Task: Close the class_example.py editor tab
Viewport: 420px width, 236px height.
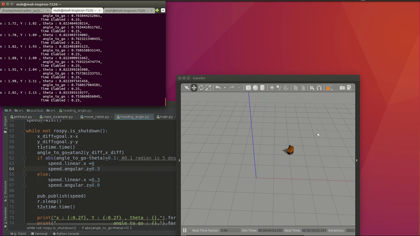Action: click(75, 117)
